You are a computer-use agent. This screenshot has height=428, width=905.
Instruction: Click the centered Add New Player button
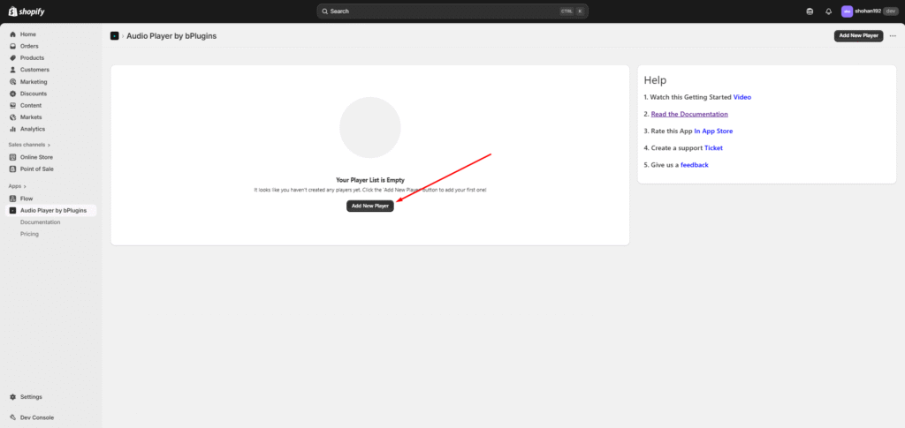click(x=369, y=206)
